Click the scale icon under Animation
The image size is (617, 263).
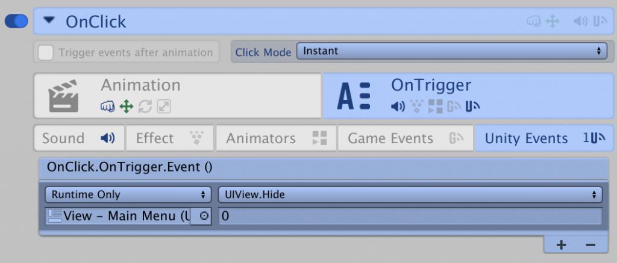(164, 107)
